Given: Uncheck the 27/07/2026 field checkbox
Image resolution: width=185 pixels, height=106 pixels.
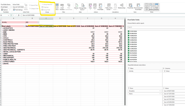Looking at the screenshot, I should pyautogui.click(x=129, y=31).
